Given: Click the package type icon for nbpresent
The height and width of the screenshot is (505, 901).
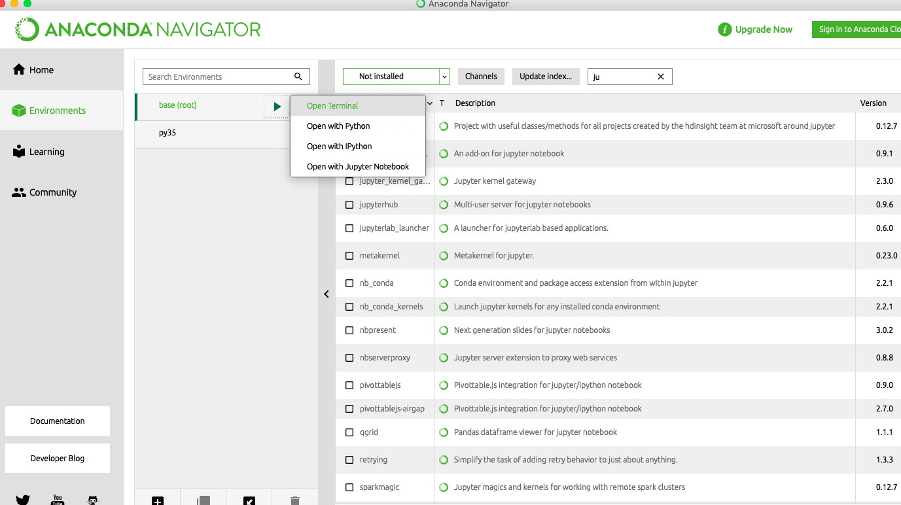Looking at the screenshot, I should tap(444, 330).
